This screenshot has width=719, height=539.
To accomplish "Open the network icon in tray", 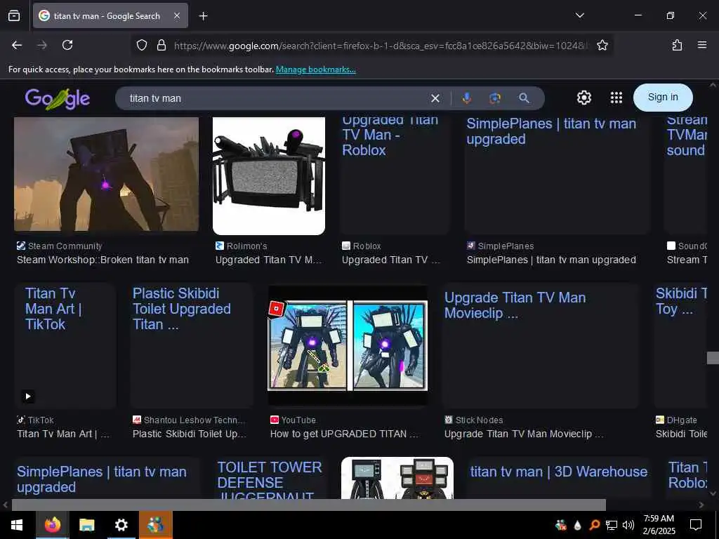I will tap(612, 525).
